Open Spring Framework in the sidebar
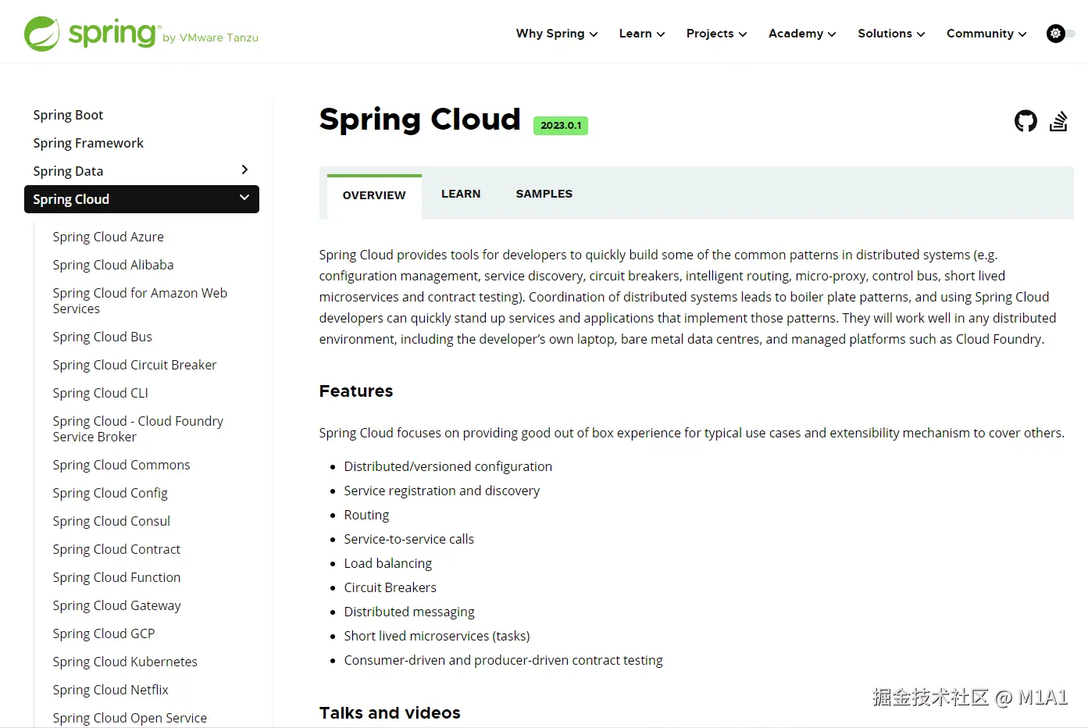1088x728 pixels. click(x=88, y=143)
